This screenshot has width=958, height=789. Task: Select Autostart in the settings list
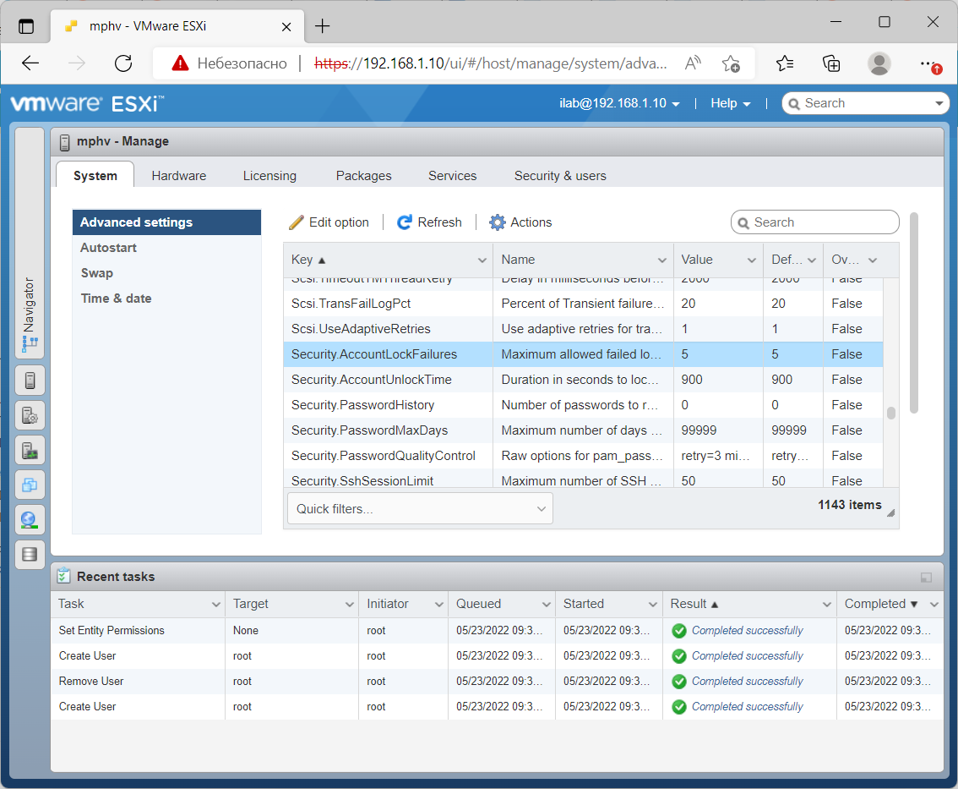point(108,248)
